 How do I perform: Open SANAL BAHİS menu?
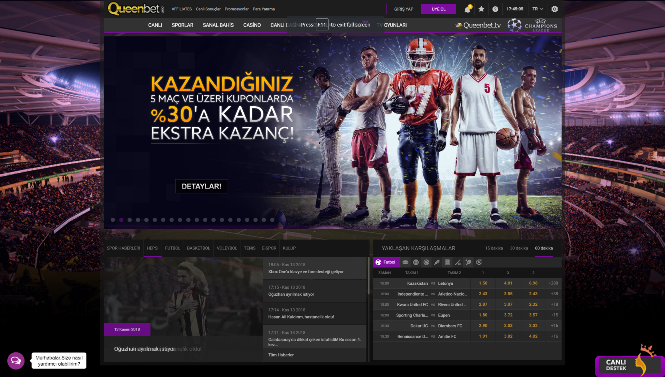click(218, 25)
